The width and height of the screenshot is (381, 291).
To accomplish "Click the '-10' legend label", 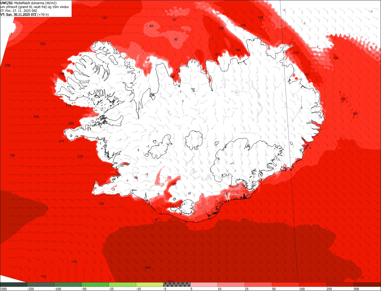I will [139, 289].
